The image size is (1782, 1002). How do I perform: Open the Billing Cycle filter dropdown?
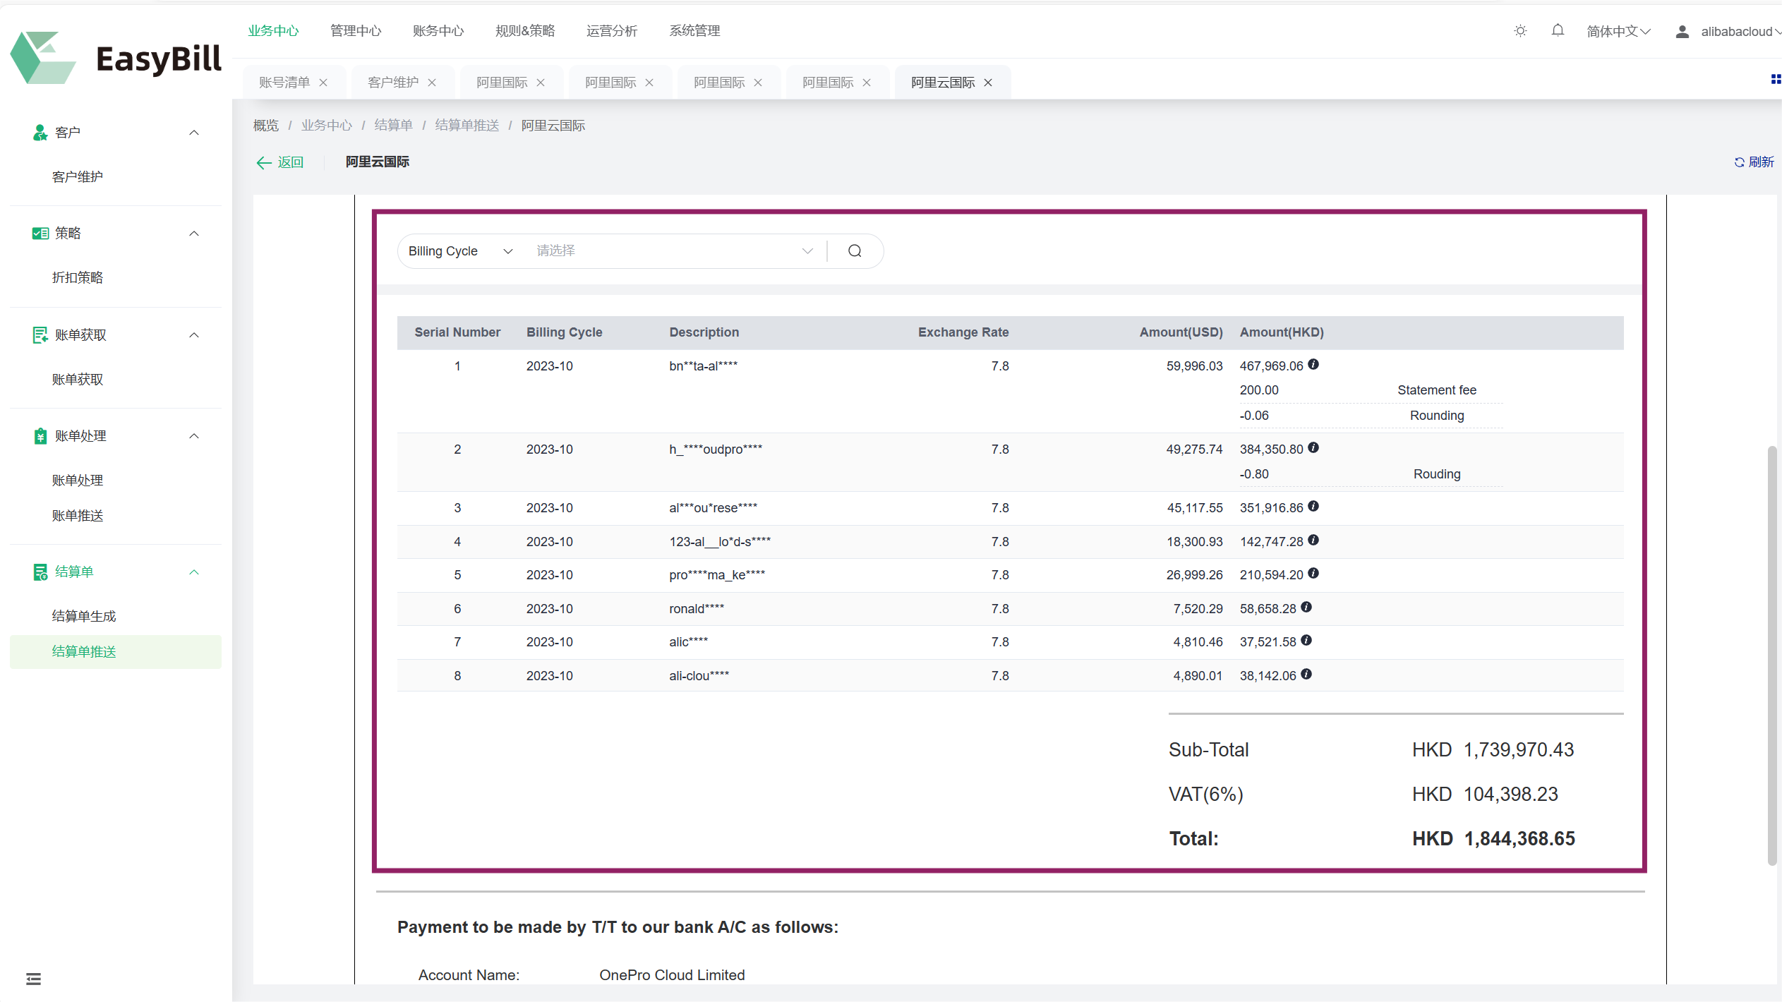459,251
